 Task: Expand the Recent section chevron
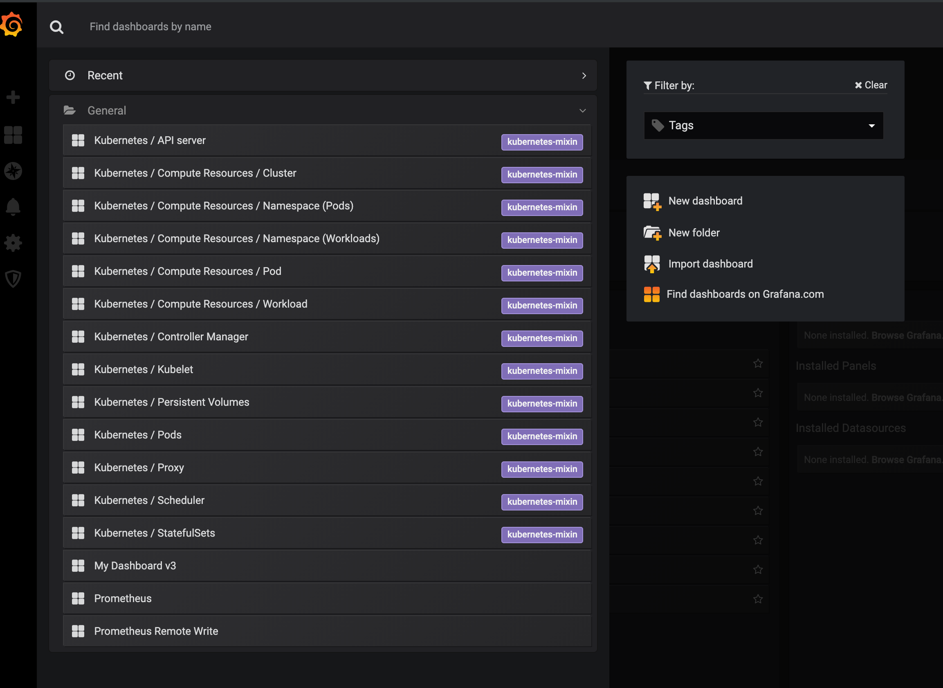[584, 75]
